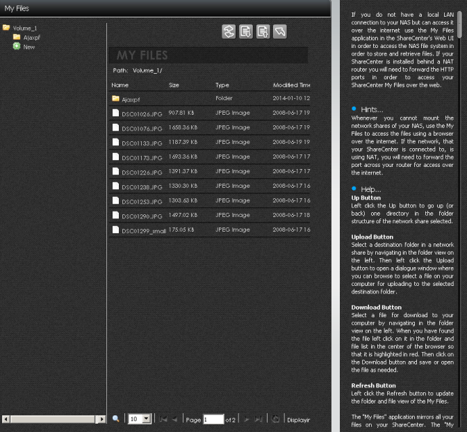
Task: Click 2014-01-10 modified time cell
Action: pos(291,98)
